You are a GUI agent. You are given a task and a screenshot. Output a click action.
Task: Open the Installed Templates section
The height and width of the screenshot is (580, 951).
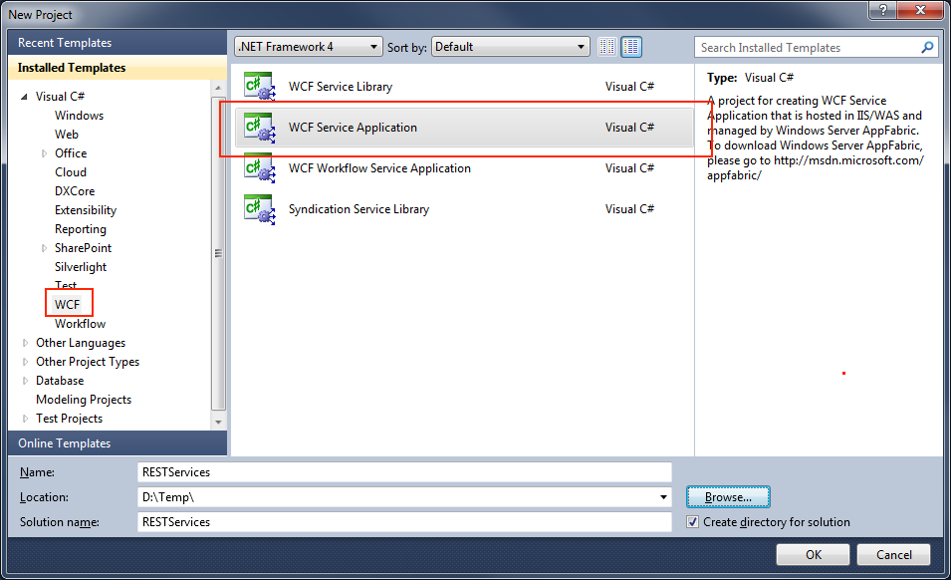(x=118, y=68)
